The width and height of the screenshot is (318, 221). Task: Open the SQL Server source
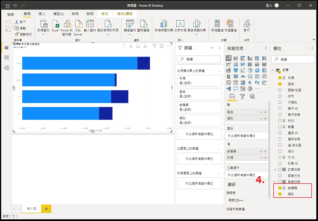[x=78, y=28]
